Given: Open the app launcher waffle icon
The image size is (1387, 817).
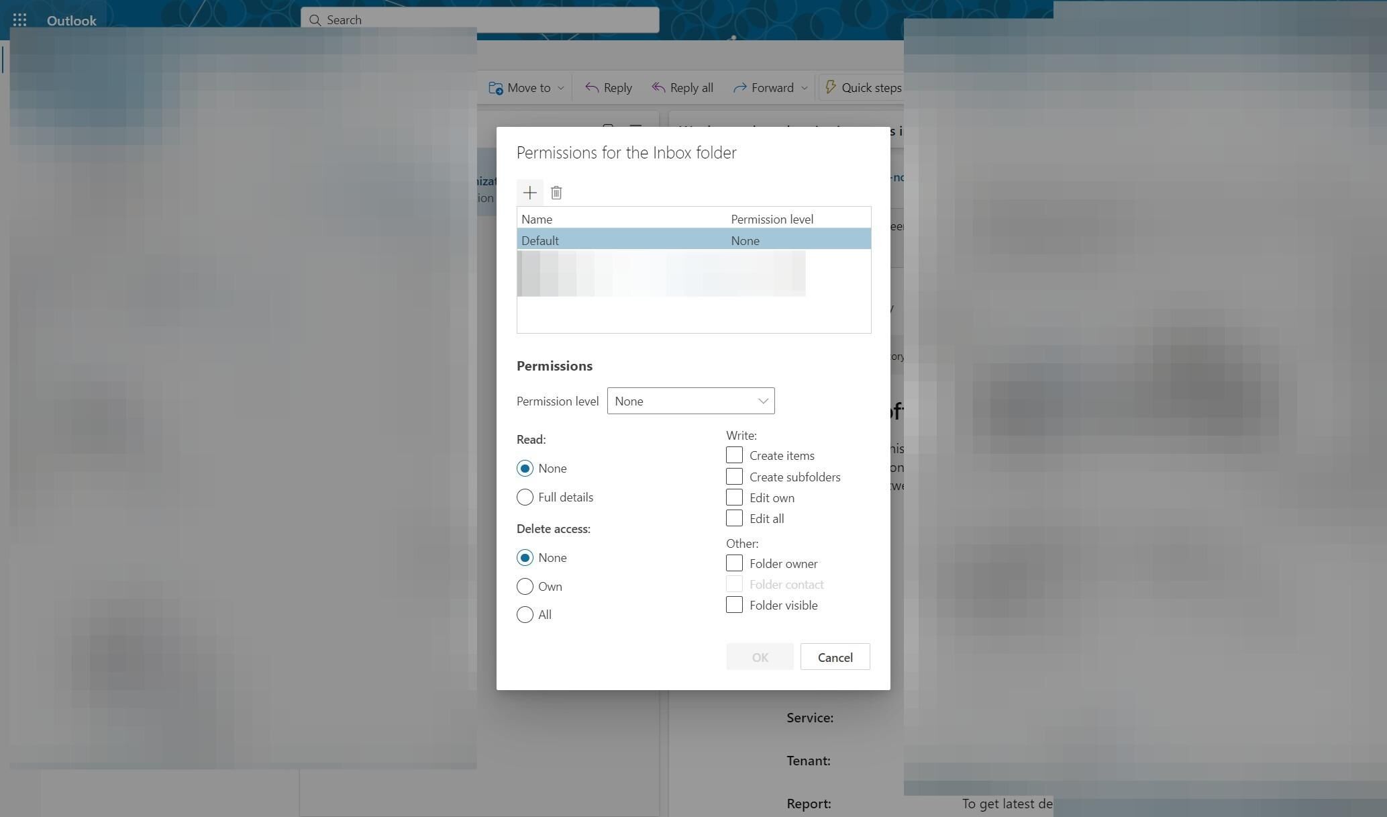Looking at the screenshot, I should (19, 20).
